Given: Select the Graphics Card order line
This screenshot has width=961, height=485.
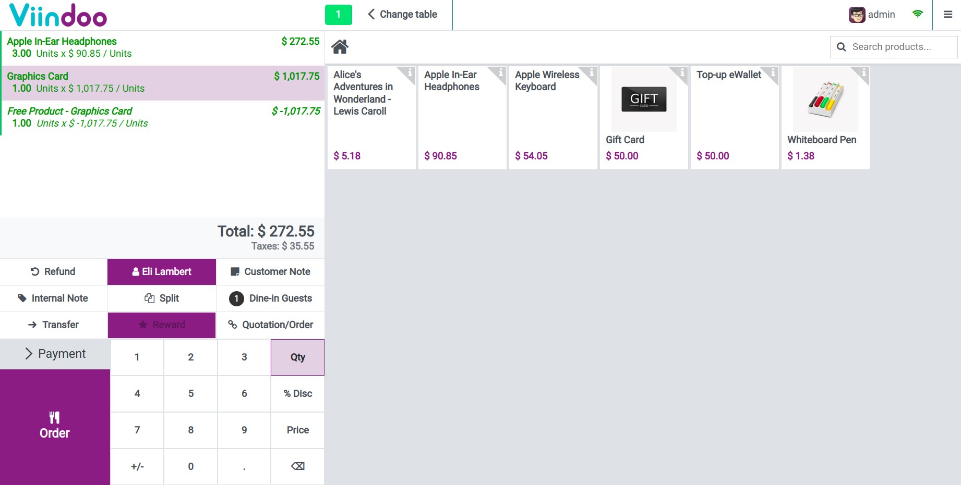Looking at the screenshot, I should tap(163, 83).
